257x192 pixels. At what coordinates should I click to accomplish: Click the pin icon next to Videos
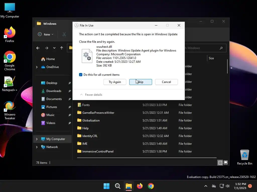coord(70,123)
